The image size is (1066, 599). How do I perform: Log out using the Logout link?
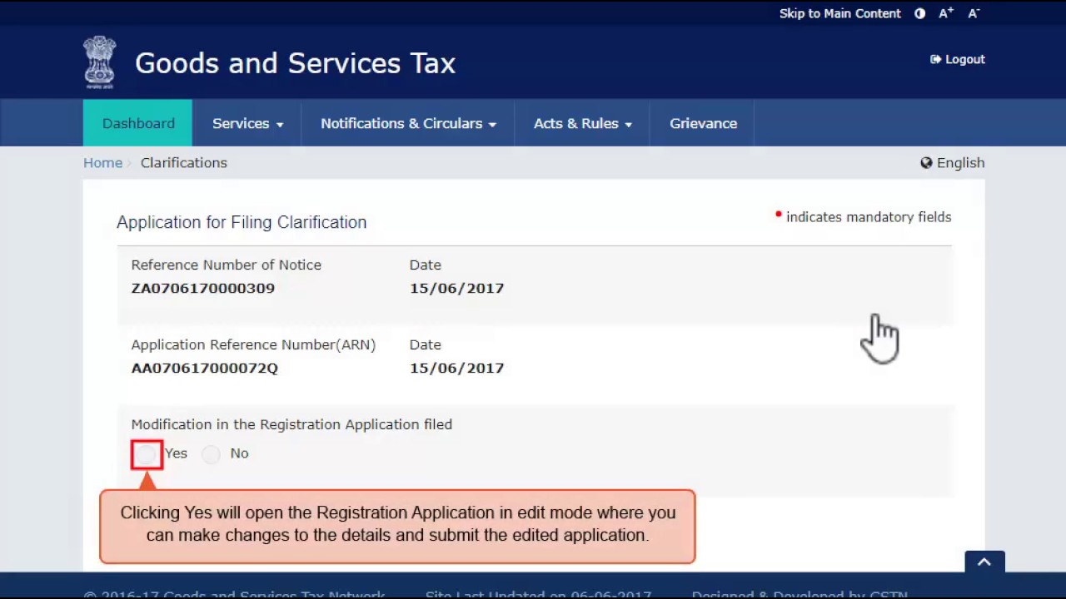coord(958,59)
